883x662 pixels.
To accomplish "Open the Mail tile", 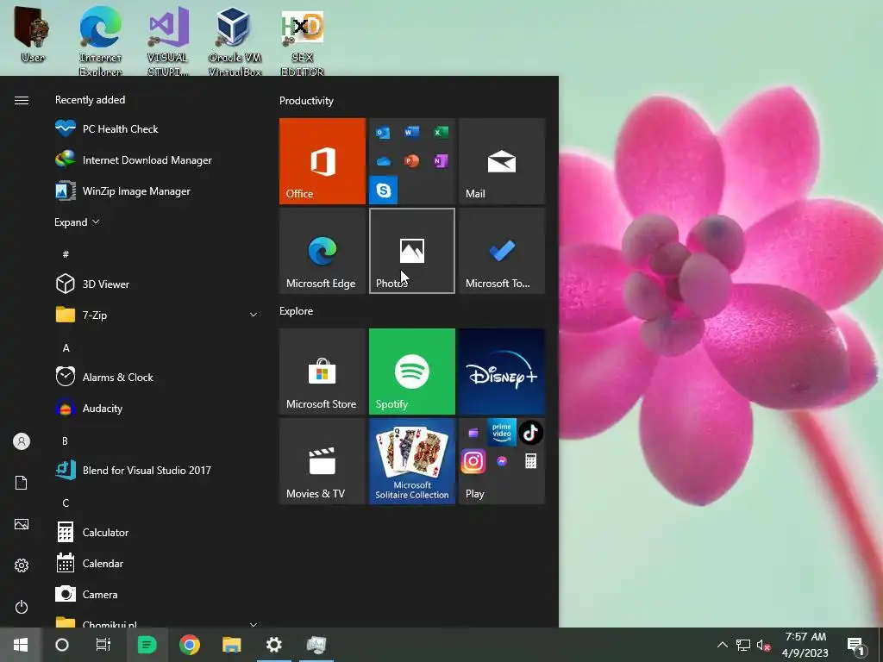I will 502,161.
